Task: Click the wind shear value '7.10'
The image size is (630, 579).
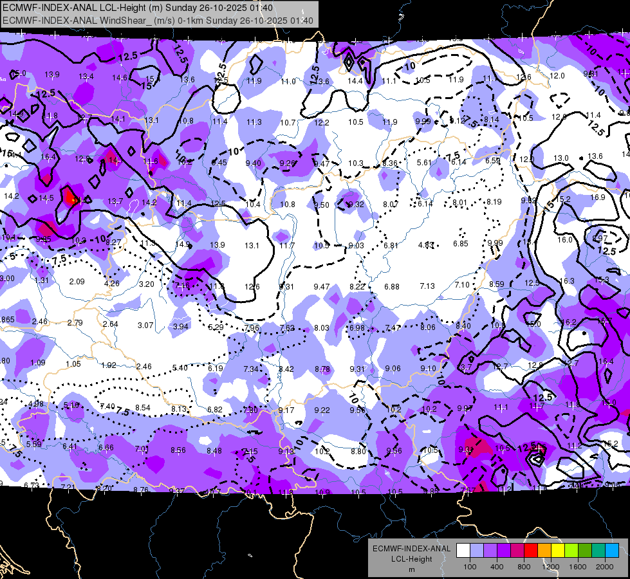Action: coord(462,284)
